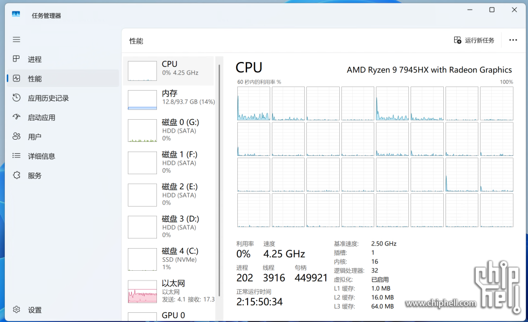Screen dimensions: 528x322
Task: Click the 性能 page heading
Action: click(x=136, y=41)
